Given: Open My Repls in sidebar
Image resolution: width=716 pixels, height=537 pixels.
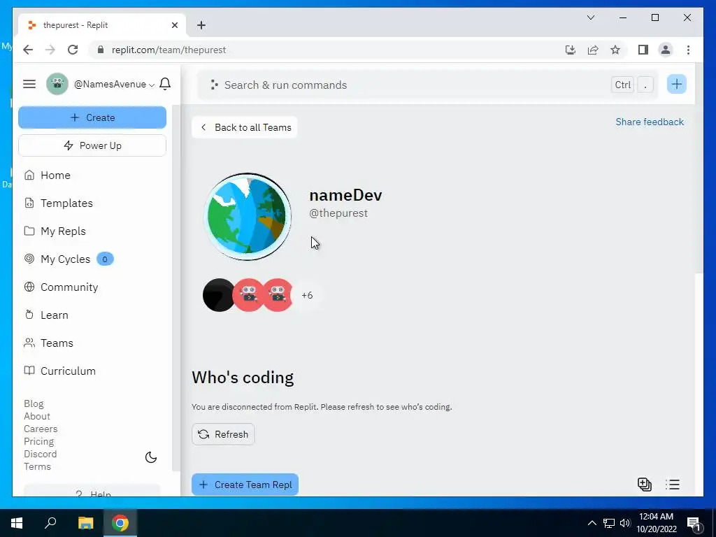Looking at the screenshot, I should click(x=55, y=231).
